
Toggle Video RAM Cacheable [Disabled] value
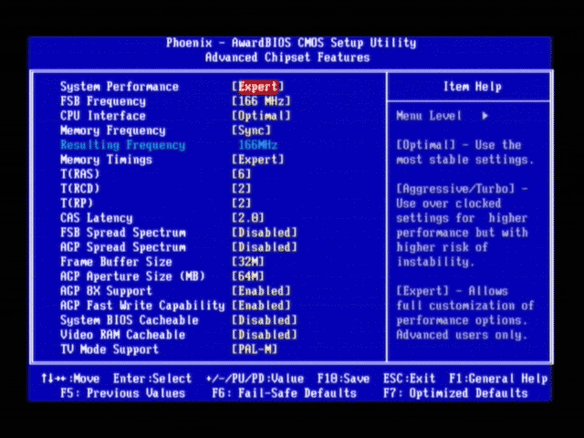[265, 335]
